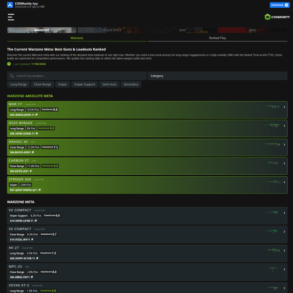
Task: Click the DS20 Mirage weapon image
Action: [x=272, y=126]
